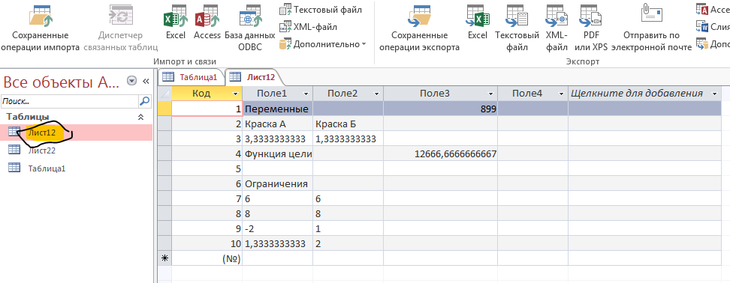The width and height of the screenshot is (730, 283).
Task: Send object by email (Отправить по электронной почте)
Action: tap(652, 28)
